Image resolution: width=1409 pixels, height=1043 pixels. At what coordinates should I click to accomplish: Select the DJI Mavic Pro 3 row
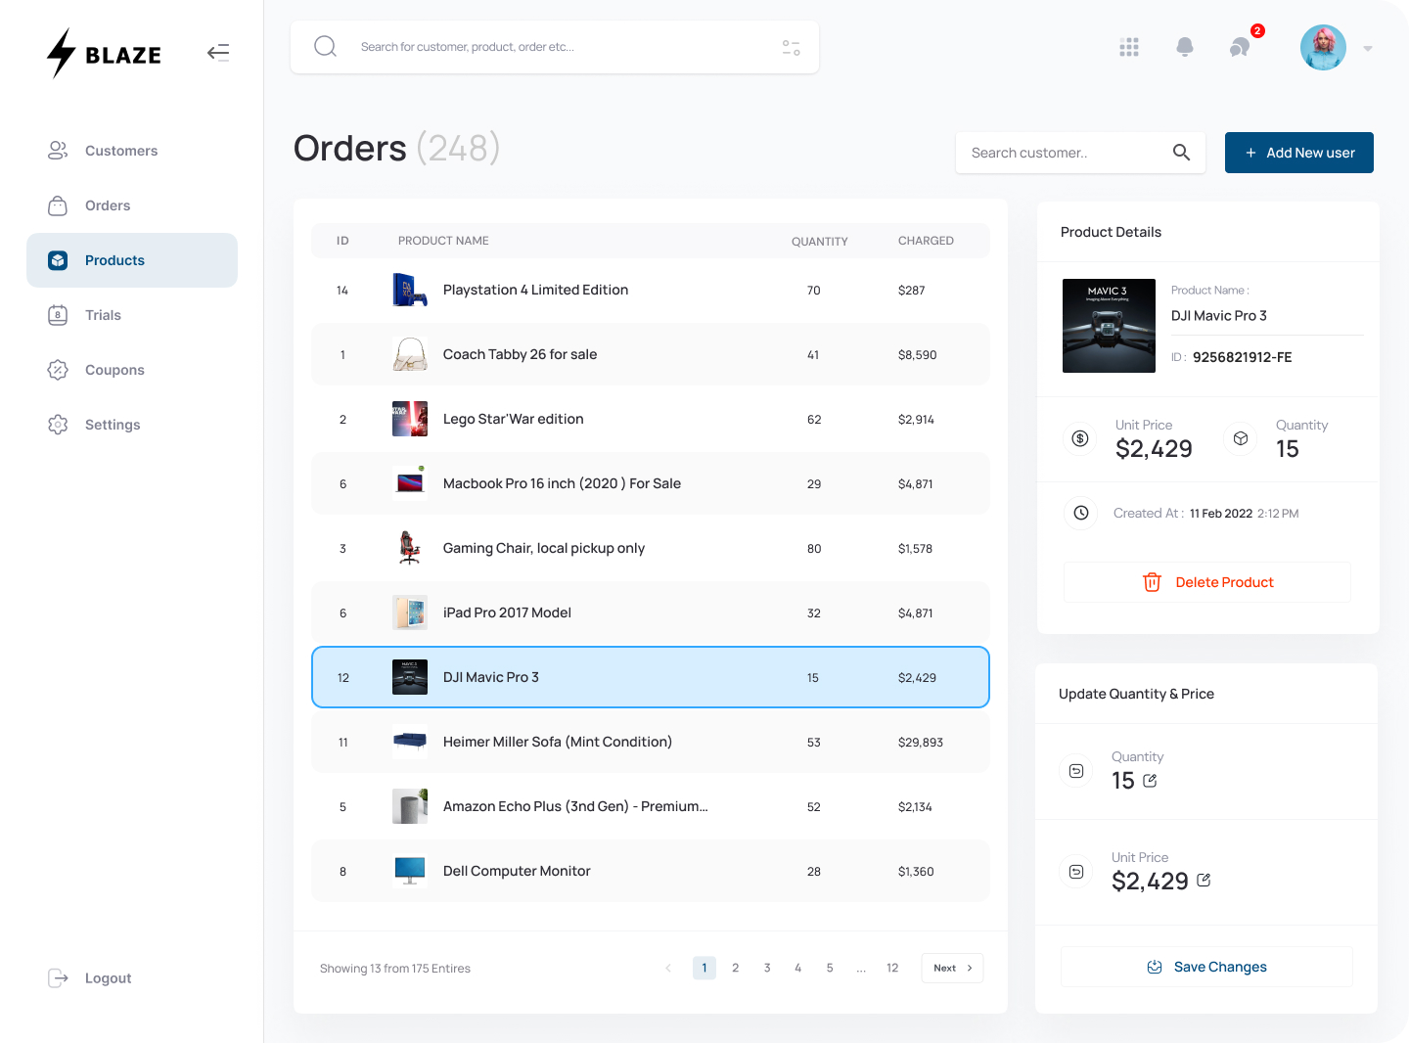pyautogui.click(x=650, y=676)
